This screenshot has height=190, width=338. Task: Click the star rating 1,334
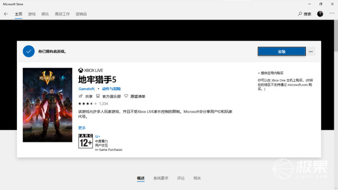pyautogui.click(x=93, y=103)
